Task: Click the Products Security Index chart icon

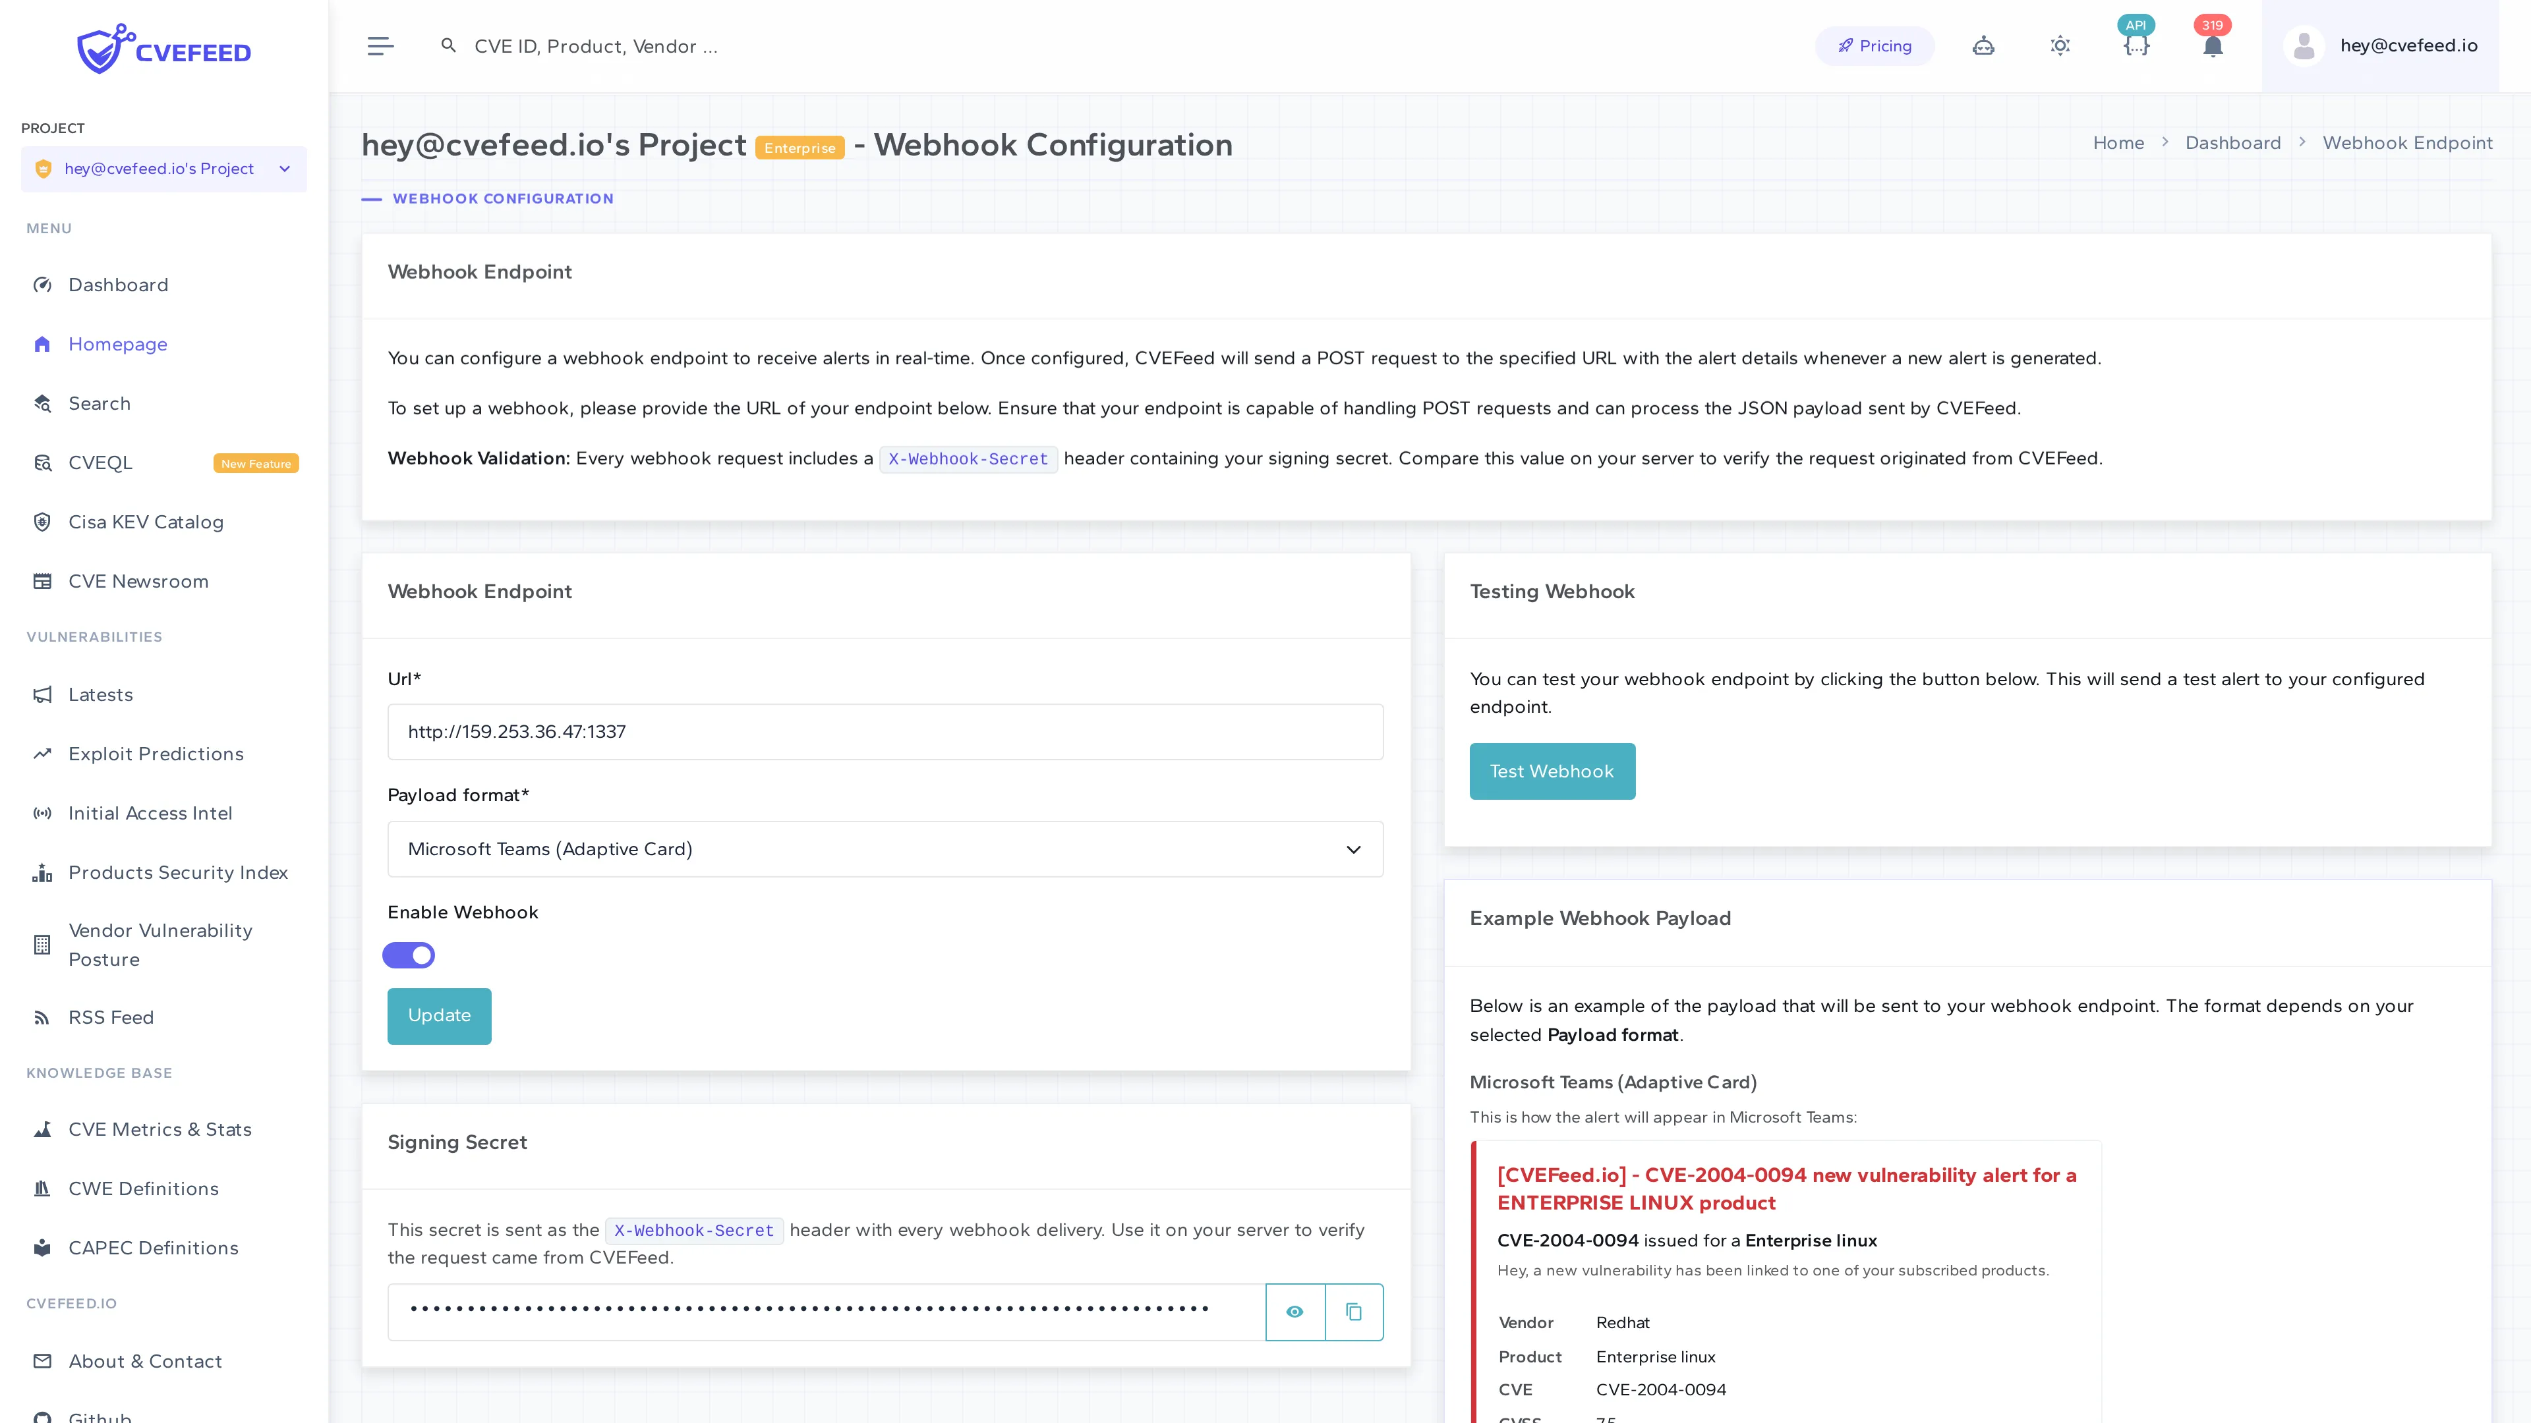Action: pyautogui.click(x=42, y=872)
